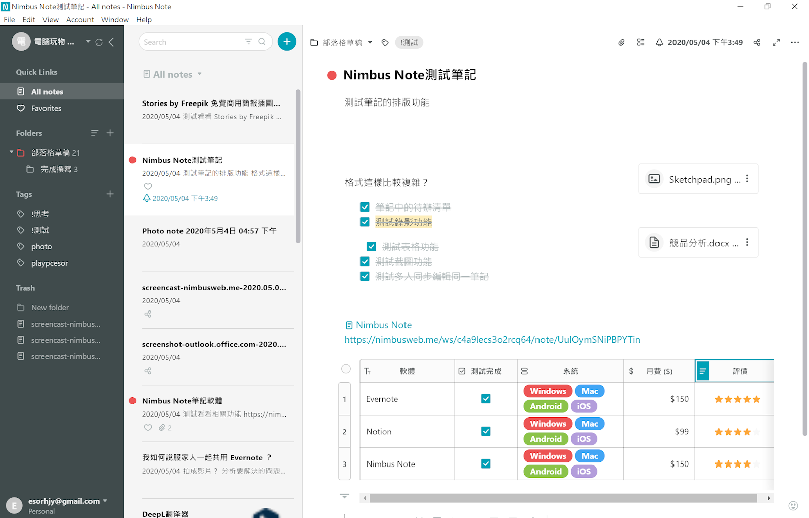Toggle 測試完成 checkbox in Notion row

486,431
